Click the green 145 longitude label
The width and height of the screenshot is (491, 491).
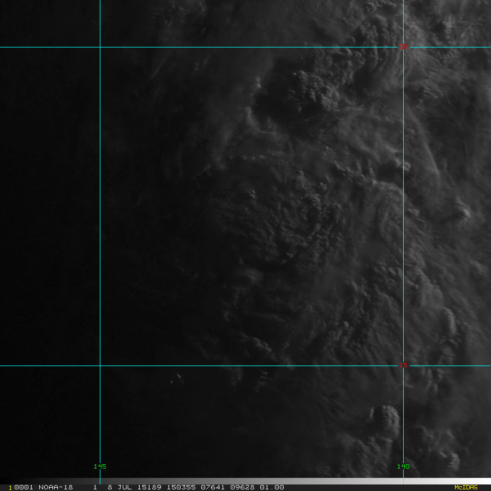[x=100, y=466]
